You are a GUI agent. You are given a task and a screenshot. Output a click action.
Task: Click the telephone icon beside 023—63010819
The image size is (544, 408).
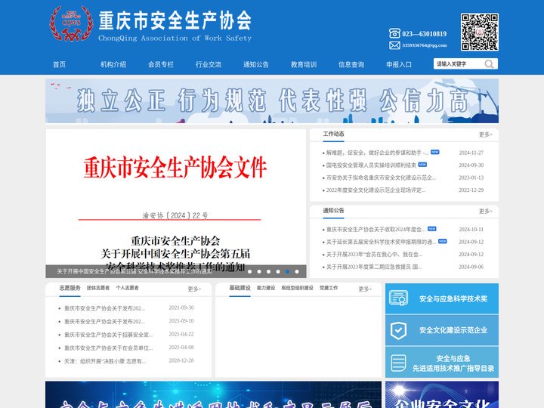click(x=394, y=33)
